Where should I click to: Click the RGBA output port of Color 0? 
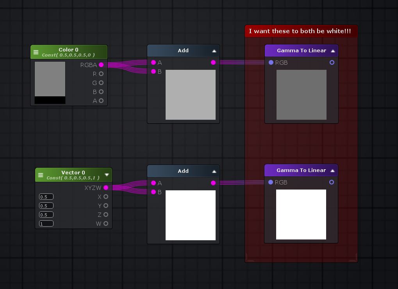(x=101, y=65)
